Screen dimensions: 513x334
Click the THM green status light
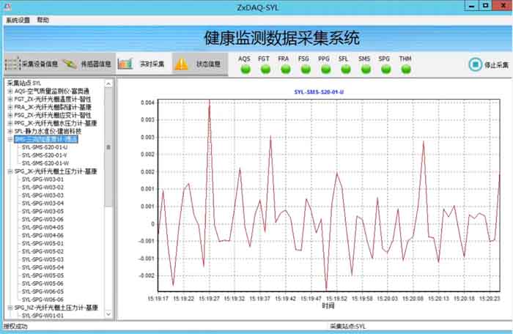[405, 69]
